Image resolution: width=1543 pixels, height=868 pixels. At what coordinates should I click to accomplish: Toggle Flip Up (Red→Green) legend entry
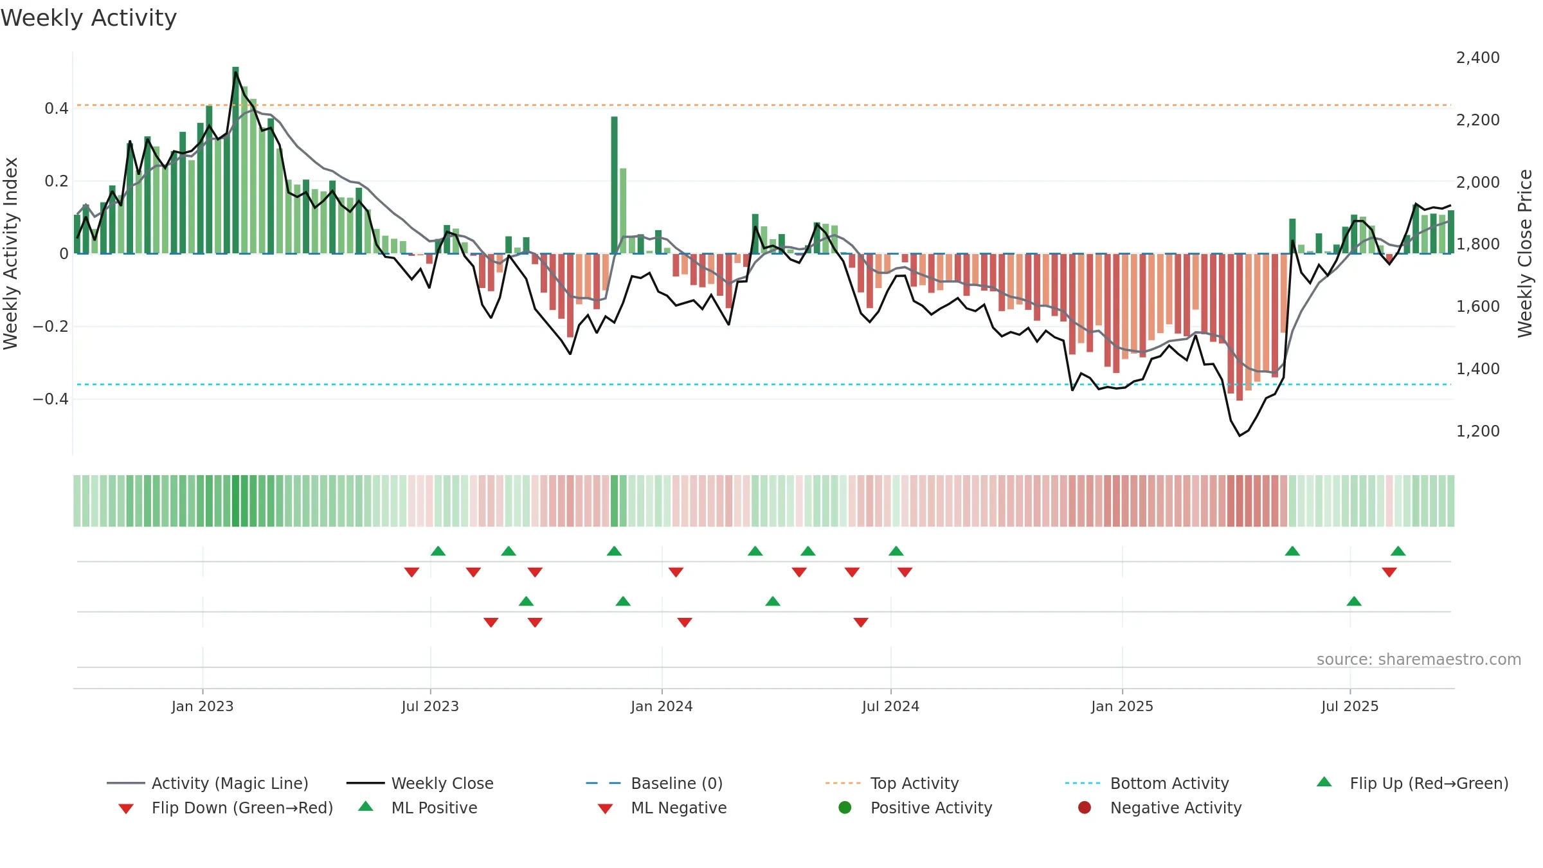point(1412,783)
